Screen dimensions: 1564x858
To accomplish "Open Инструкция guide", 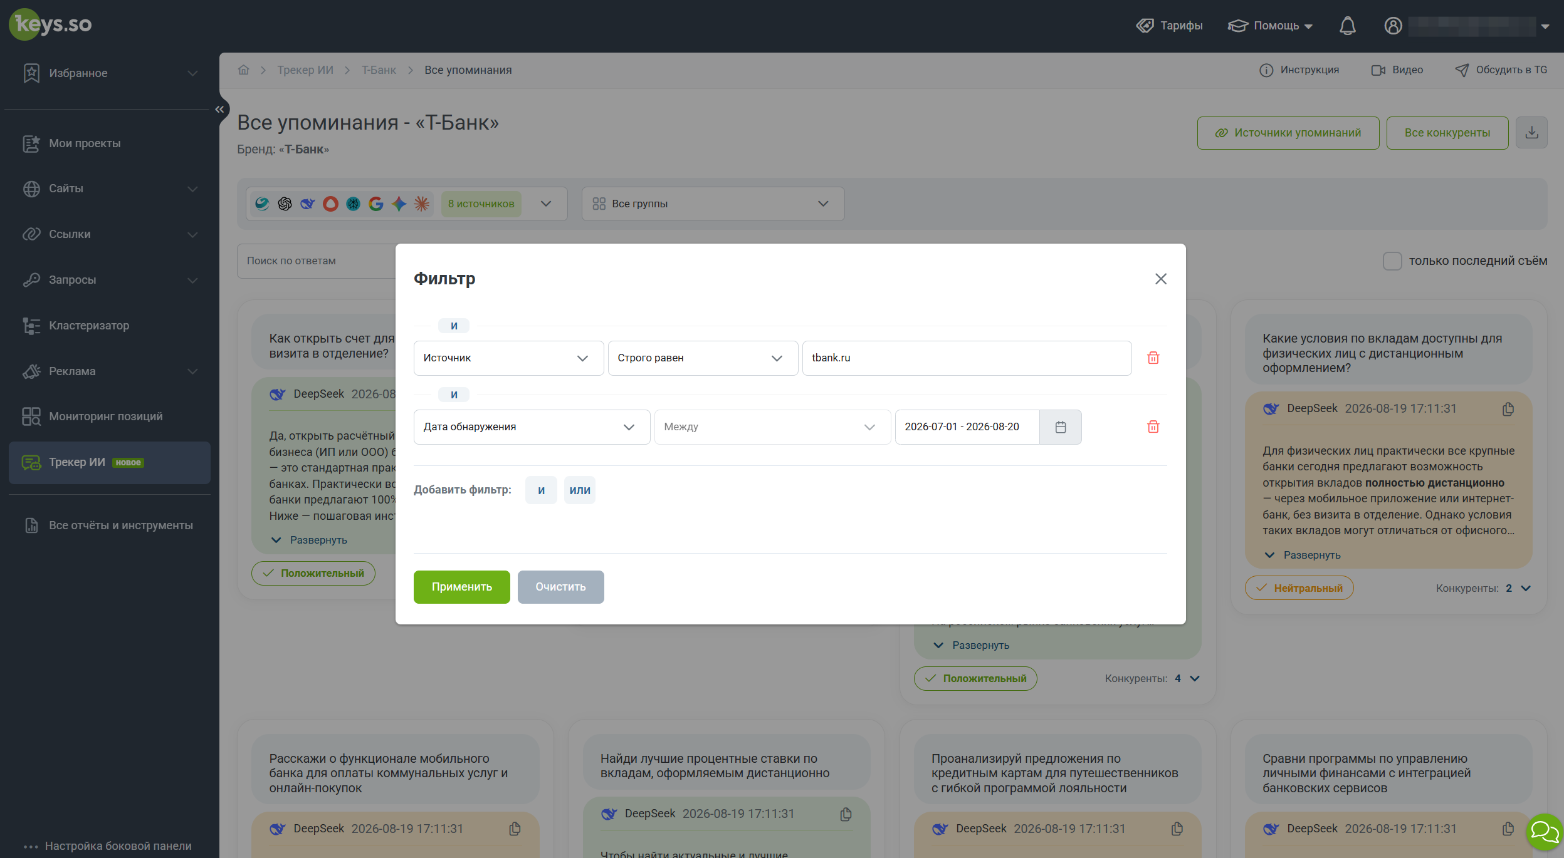I will click(1299, 70).
